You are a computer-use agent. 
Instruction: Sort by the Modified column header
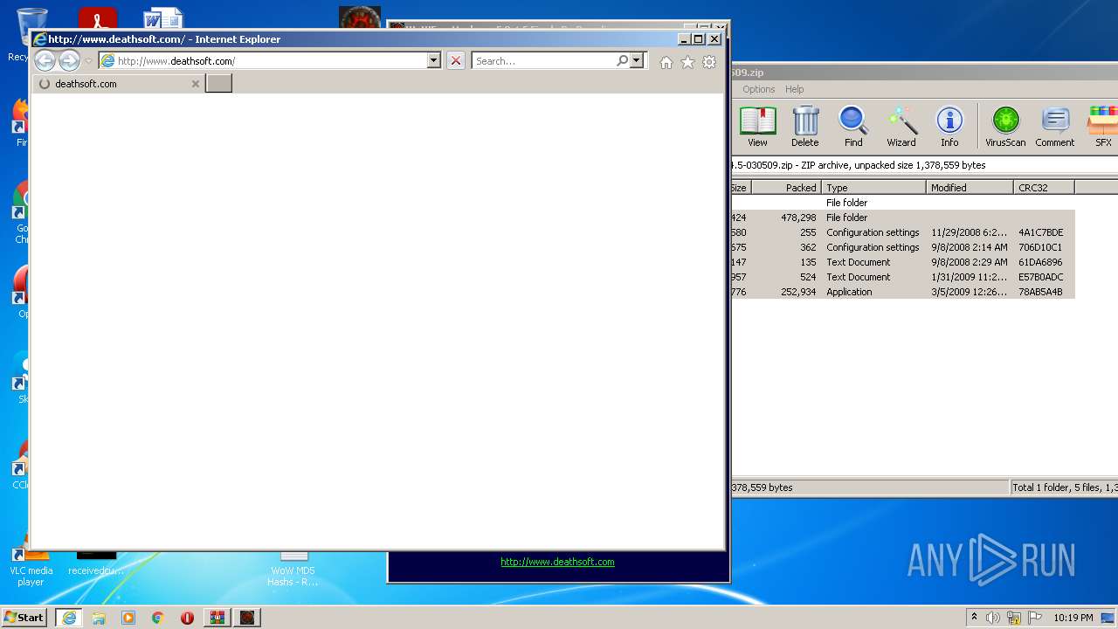click(x=970, y=188)
